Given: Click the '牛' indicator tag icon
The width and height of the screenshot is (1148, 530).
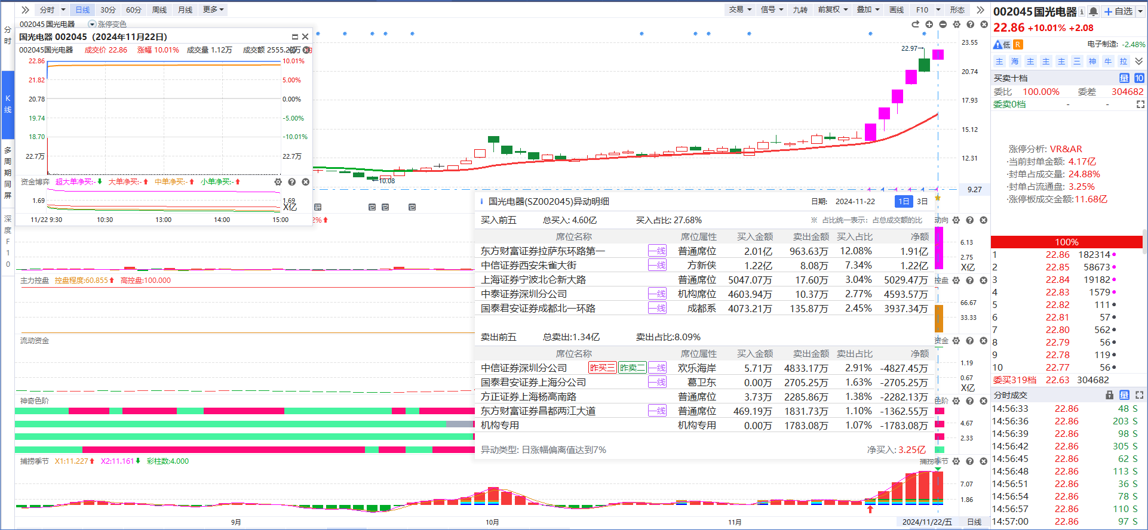Looking at the screenshot, I should (x=1108, y=61).
